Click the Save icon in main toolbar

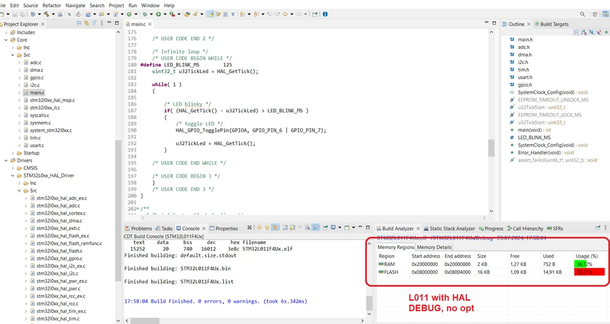coord(15,14)
